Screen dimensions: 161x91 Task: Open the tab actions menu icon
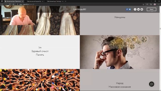pos(2,1)
